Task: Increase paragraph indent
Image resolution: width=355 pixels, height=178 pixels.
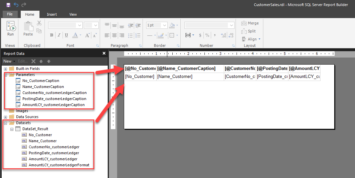Action: tap(138, 25)
